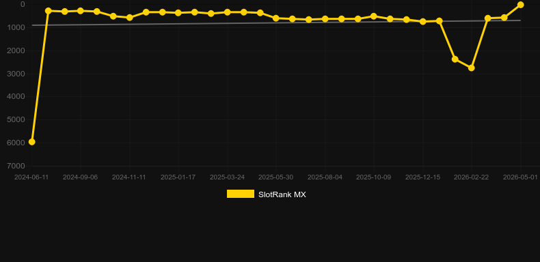Click the 1000 y-axis label
This screenshot has width=540, height=262.
coord(16,27)
